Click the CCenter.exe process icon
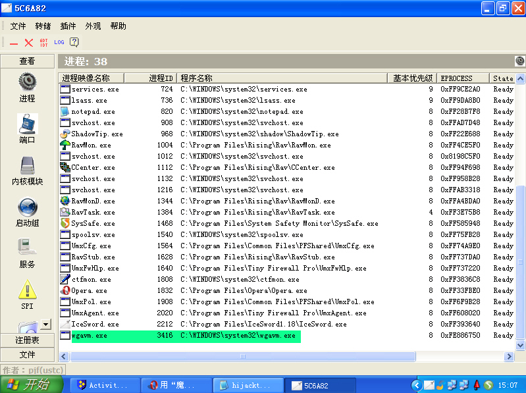The image size is (526, 393). click(x=65, y=167)
